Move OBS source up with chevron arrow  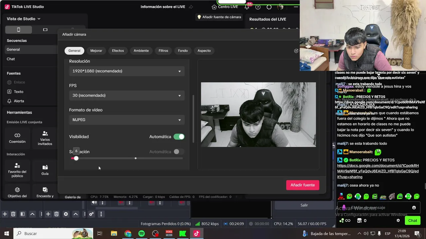[x=76, y=214]
